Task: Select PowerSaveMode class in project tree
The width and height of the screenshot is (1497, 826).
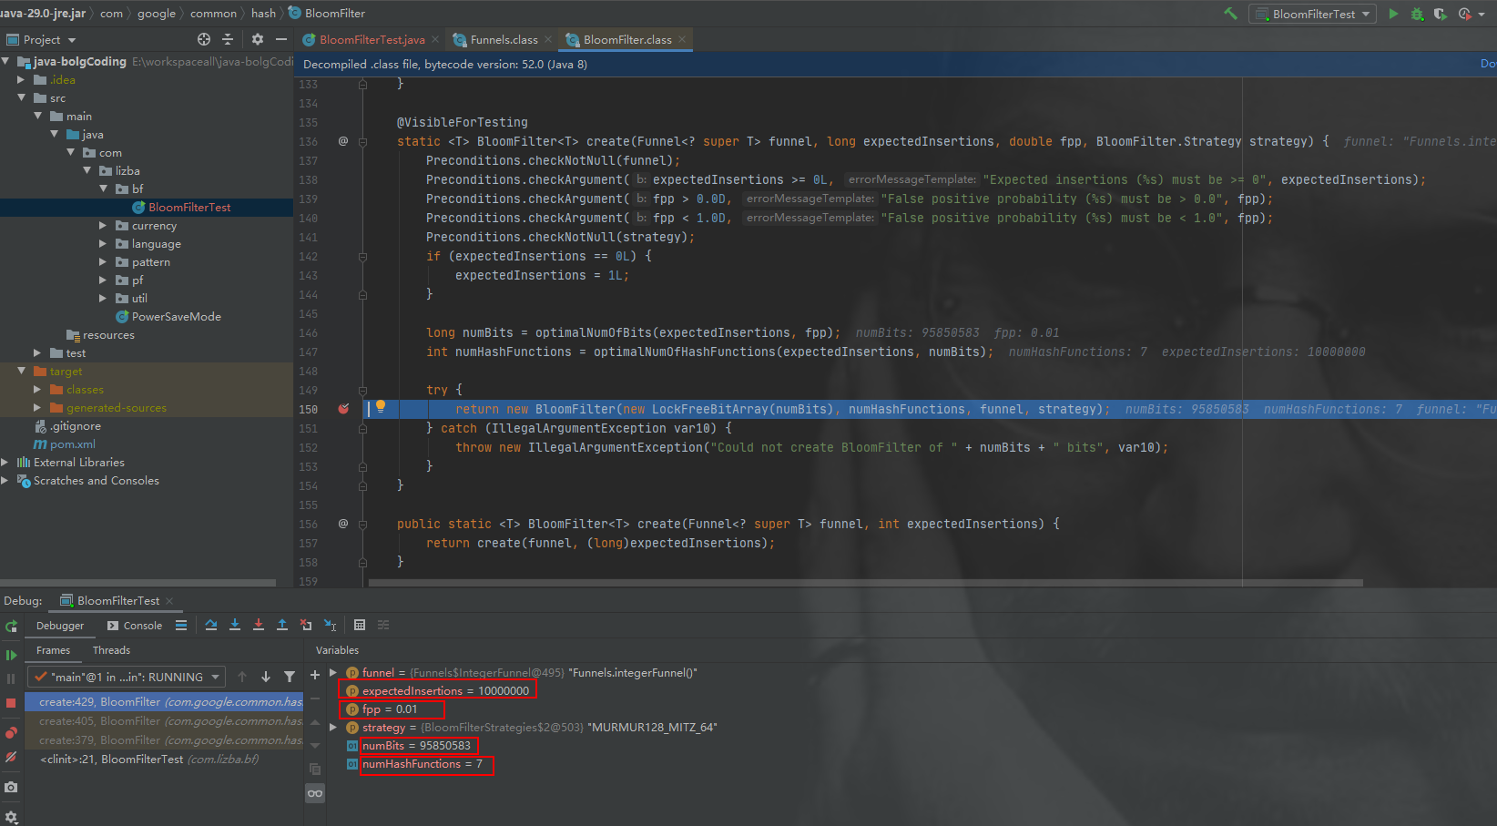Action: click(x=176, y=317)
